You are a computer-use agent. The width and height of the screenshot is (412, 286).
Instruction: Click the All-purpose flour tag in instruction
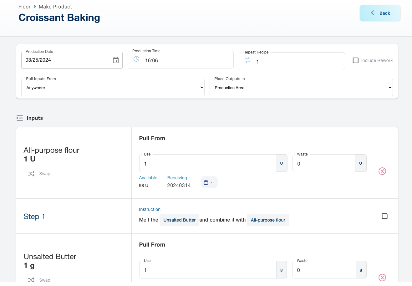(268, 220)
